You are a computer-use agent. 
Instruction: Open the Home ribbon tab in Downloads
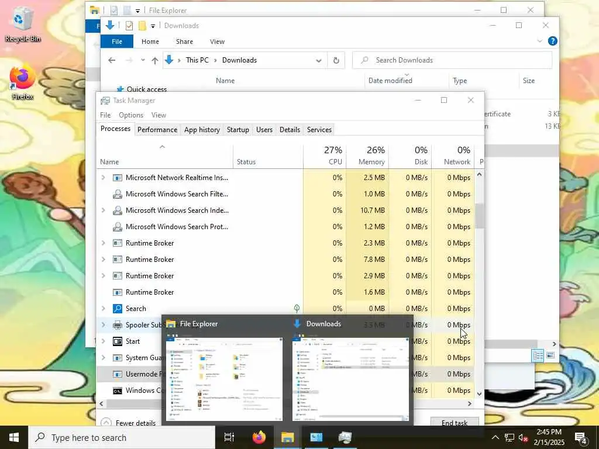pos(150,42)
